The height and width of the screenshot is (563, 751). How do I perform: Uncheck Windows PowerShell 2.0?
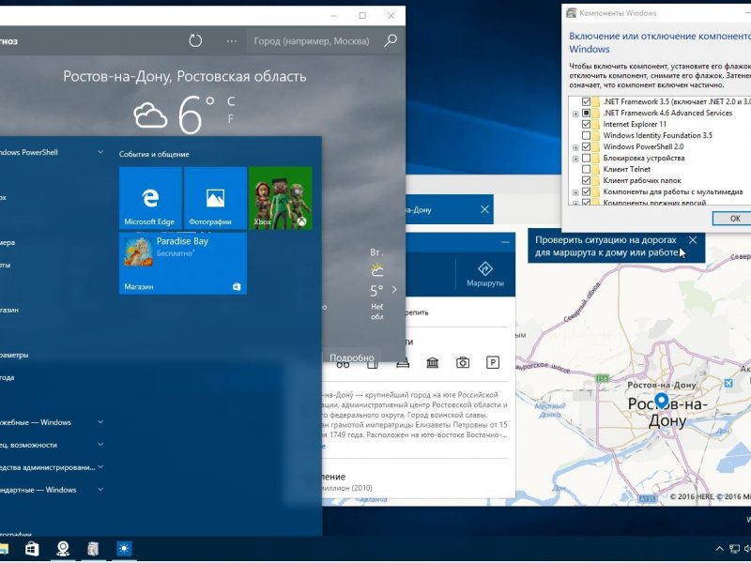(x=586, y=146)
